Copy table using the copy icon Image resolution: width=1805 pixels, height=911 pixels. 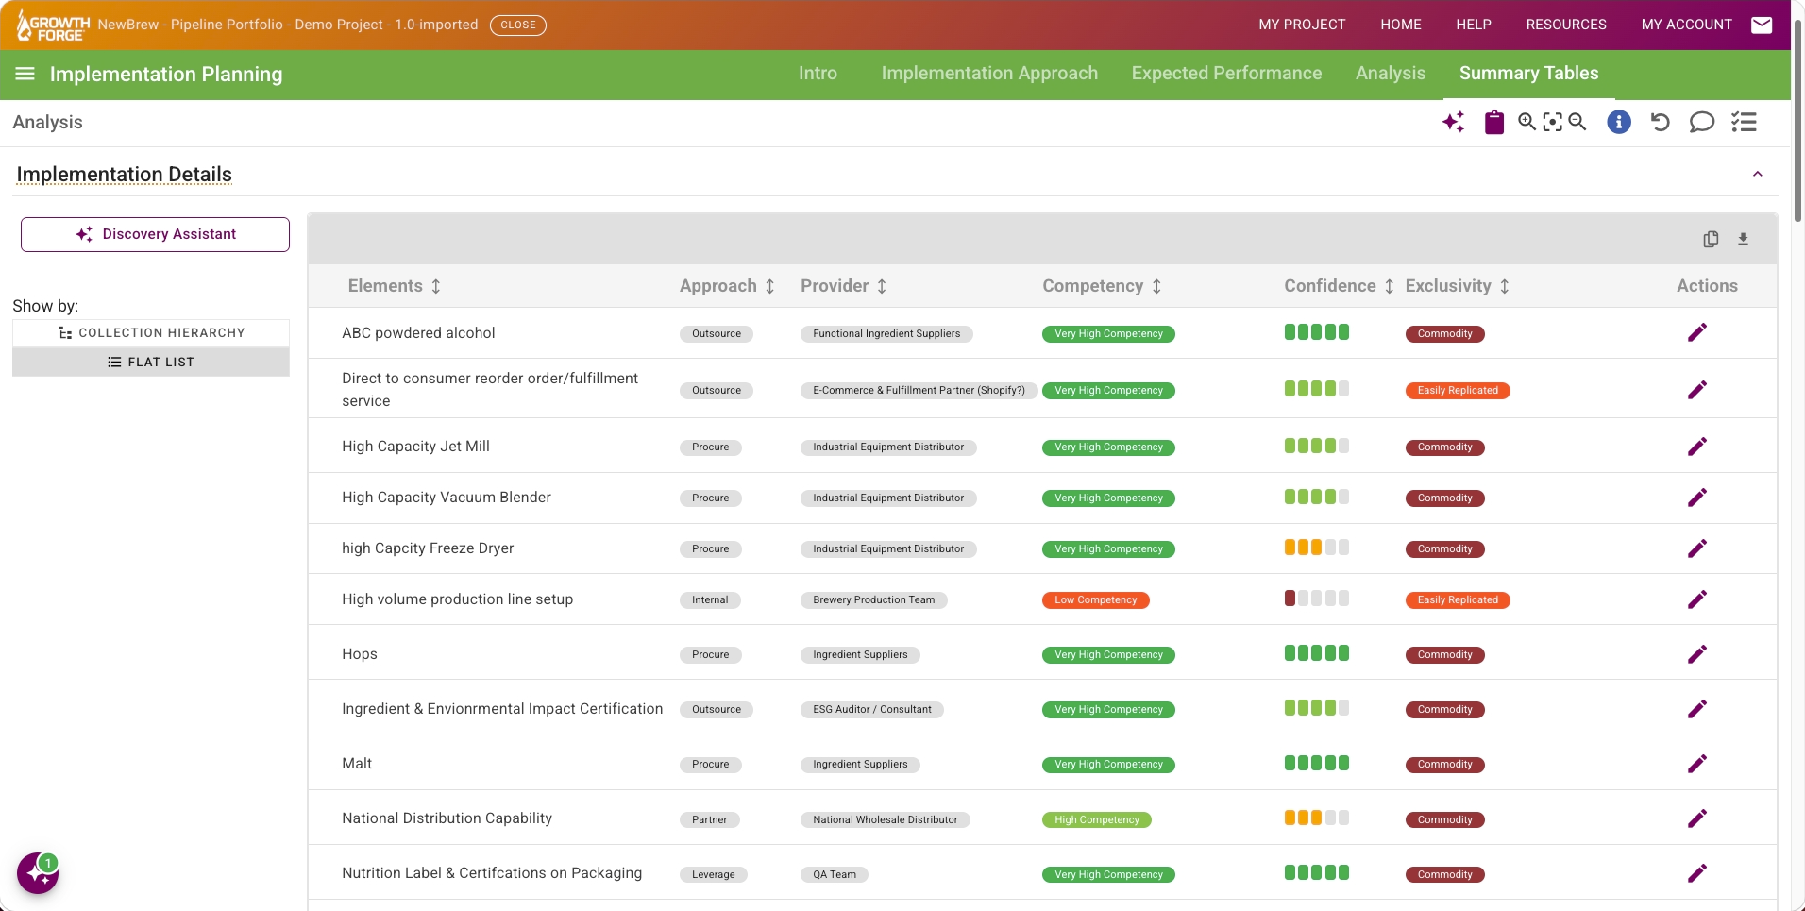click(1711, 239)
